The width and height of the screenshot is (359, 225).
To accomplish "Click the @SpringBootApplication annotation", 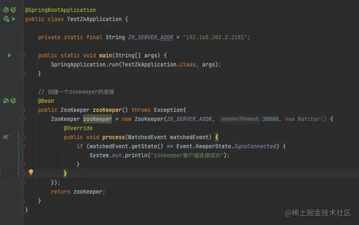I will (60, 10).
